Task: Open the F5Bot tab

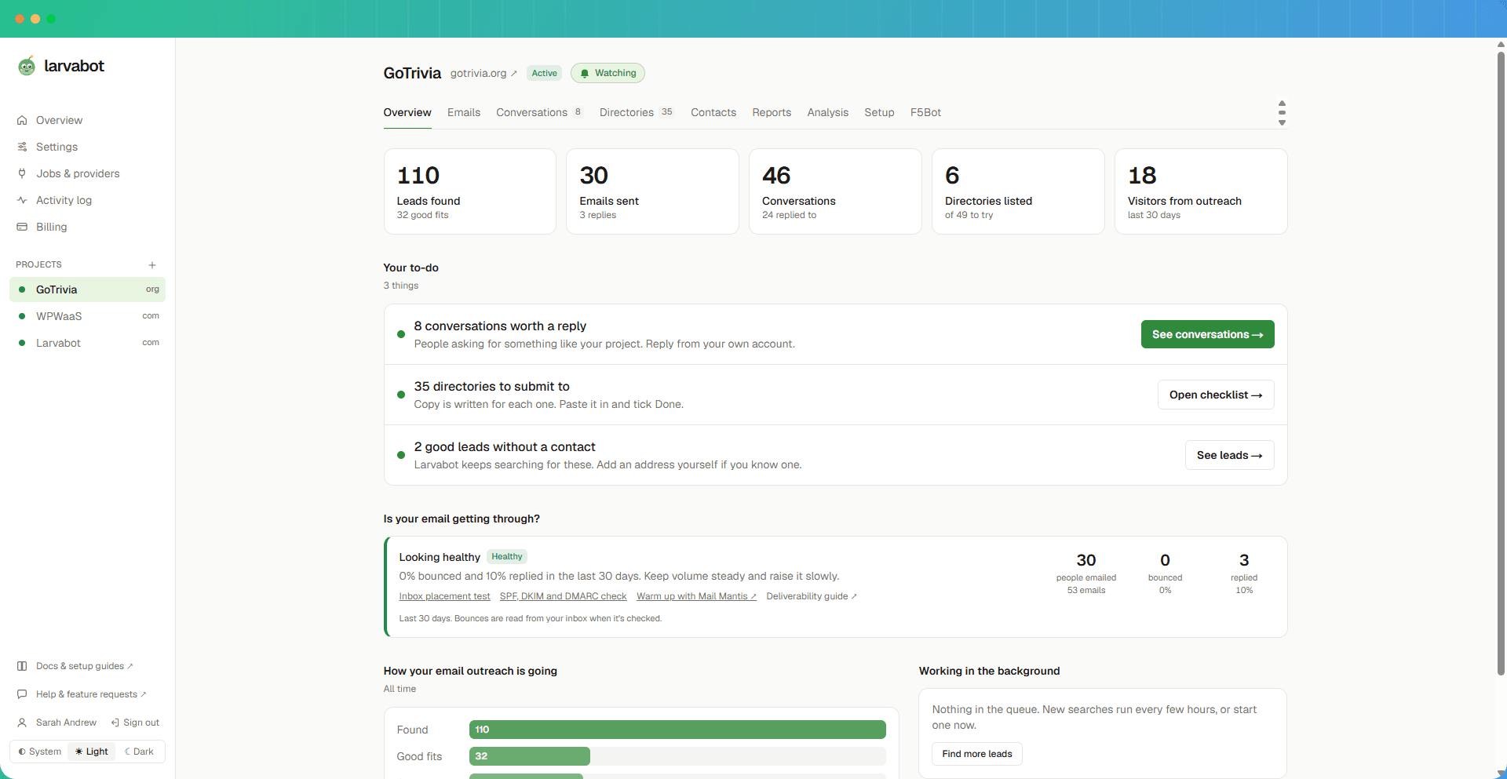Action: pos(925,113)
